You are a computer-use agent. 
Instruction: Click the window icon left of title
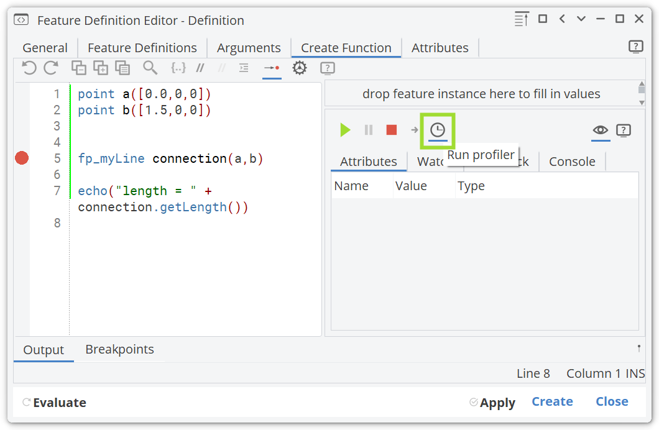coord(21,20)
